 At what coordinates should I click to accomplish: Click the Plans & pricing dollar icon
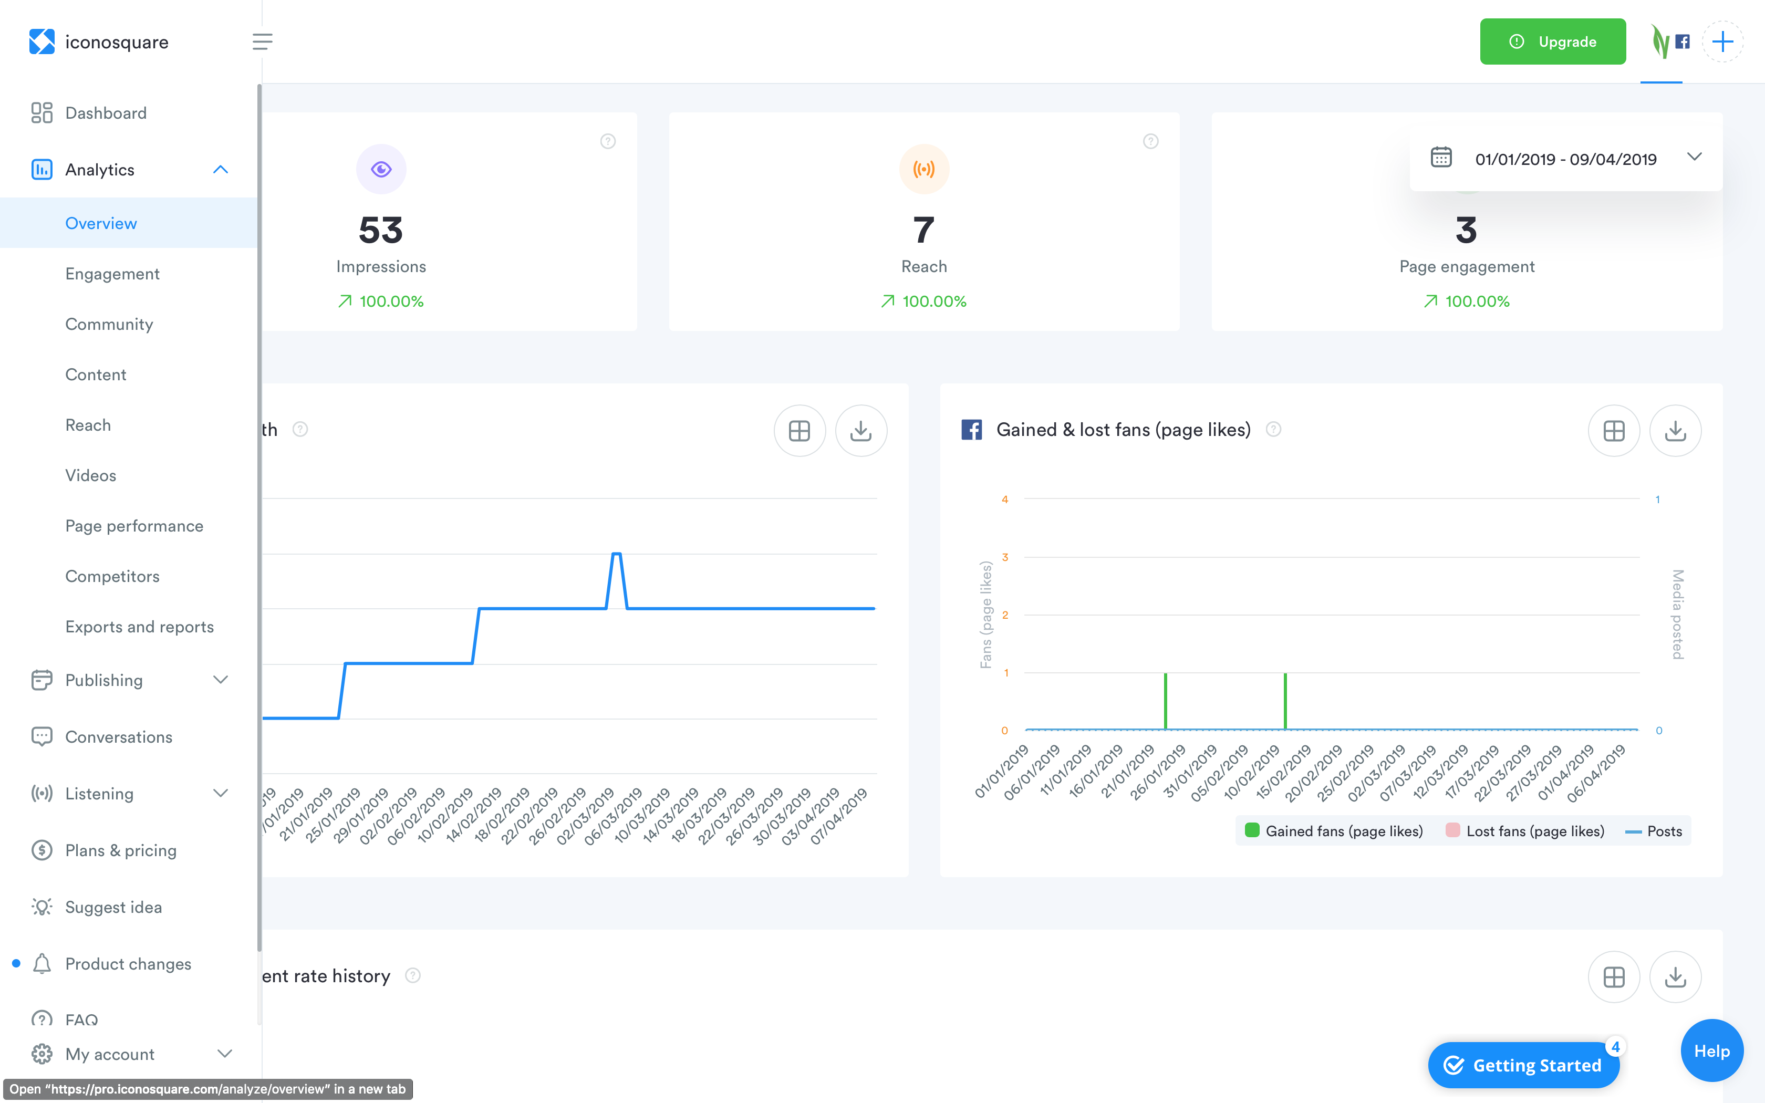coord(40,850)
